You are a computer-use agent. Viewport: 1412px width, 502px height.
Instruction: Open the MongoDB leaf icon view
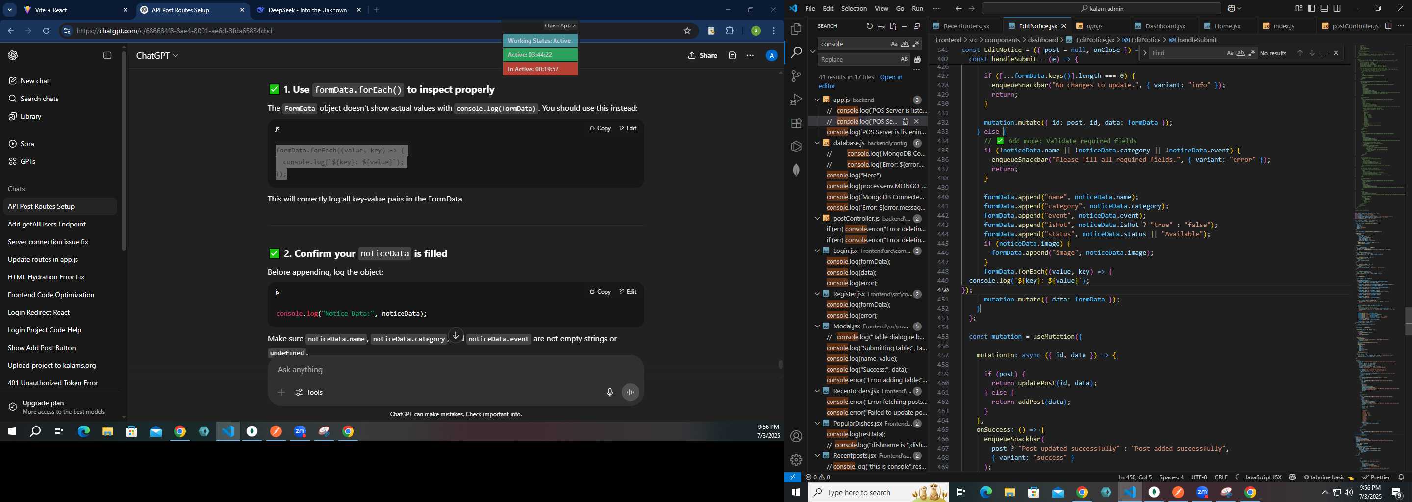pos(796,171)
